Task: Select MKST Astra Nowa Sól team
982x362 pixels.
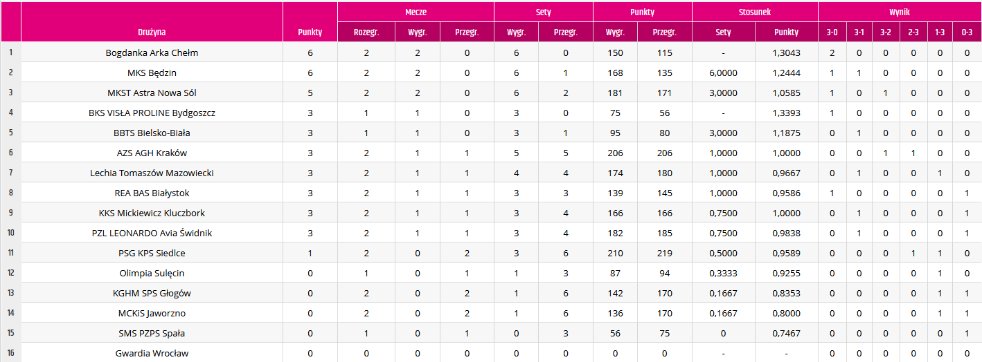Action: [x=152, y=93]
